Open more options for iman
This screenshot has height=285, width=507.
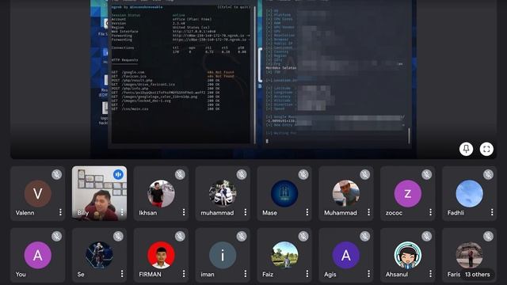(x=246, y=274)
